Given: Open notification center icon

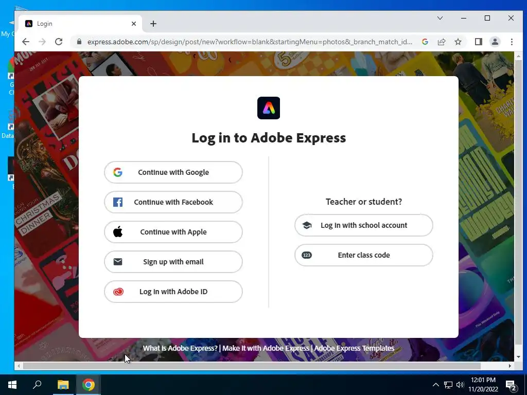Looking at the screenshot, I should pos(511,385).
